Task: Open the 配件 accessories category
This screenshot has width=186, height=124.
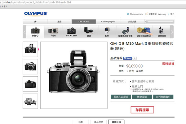Action: (x=107, y=32)
